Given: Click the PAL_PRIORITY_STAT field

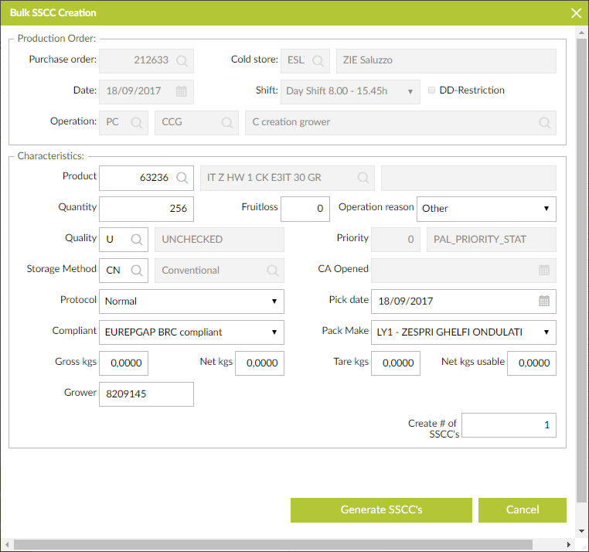Looking at the screenshot, I should [x=492, y=240].
